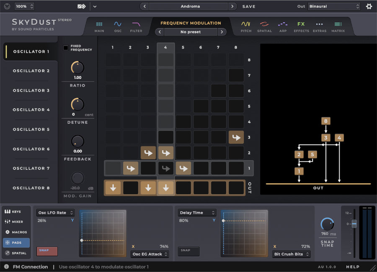The image size is (377, 272).
Task: Enable the Fixed Frequency checkbox
Action: pyautogui.click(x=65, y=47)
